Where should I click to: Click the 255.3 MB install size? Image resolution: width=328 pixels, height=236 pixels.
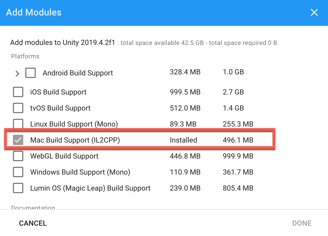(x=238, y=124)
